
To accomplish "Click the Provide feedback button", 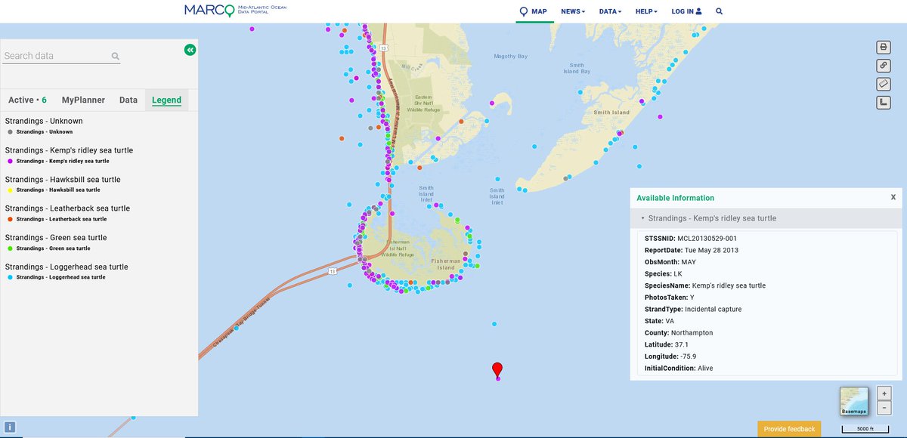I will [x=789, y=429].
